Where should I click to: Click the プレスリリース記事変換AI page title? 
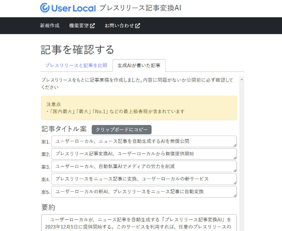pyautogui.click(x=140, y=8)
